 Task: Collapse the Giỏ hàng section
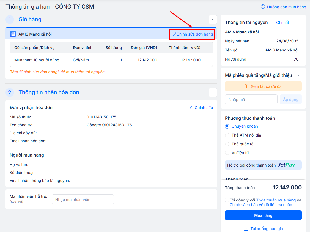(213, 20)
